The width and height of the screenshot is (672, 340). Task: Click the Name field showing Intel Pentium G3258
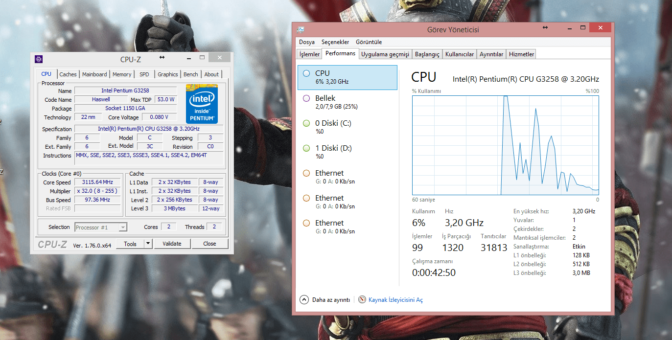125,91
